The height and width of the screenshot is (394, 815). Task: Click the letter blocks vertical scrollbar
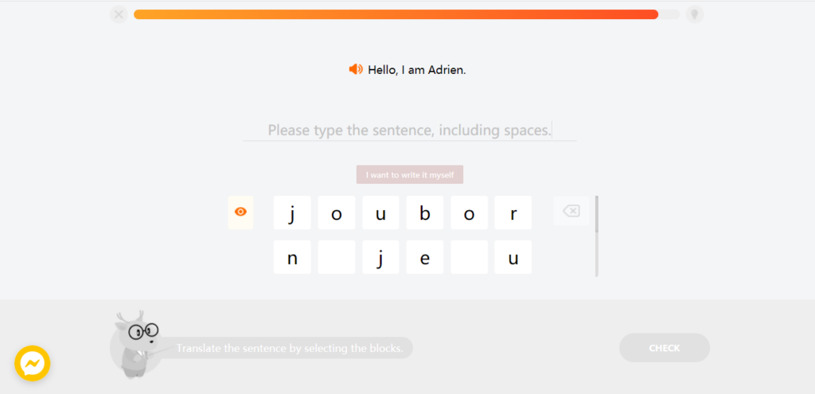[597, 236]
